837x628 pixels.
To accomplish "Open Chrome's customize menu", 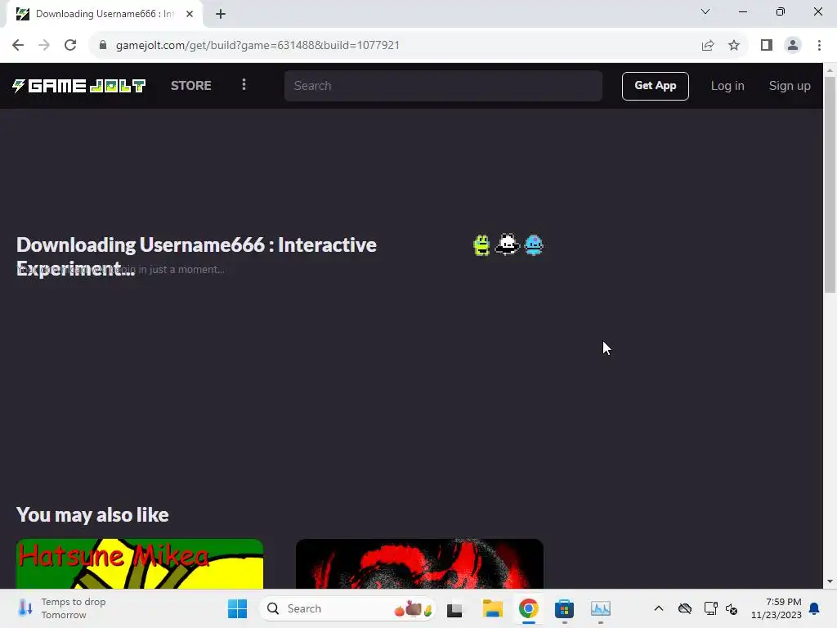I will (819, 45).
